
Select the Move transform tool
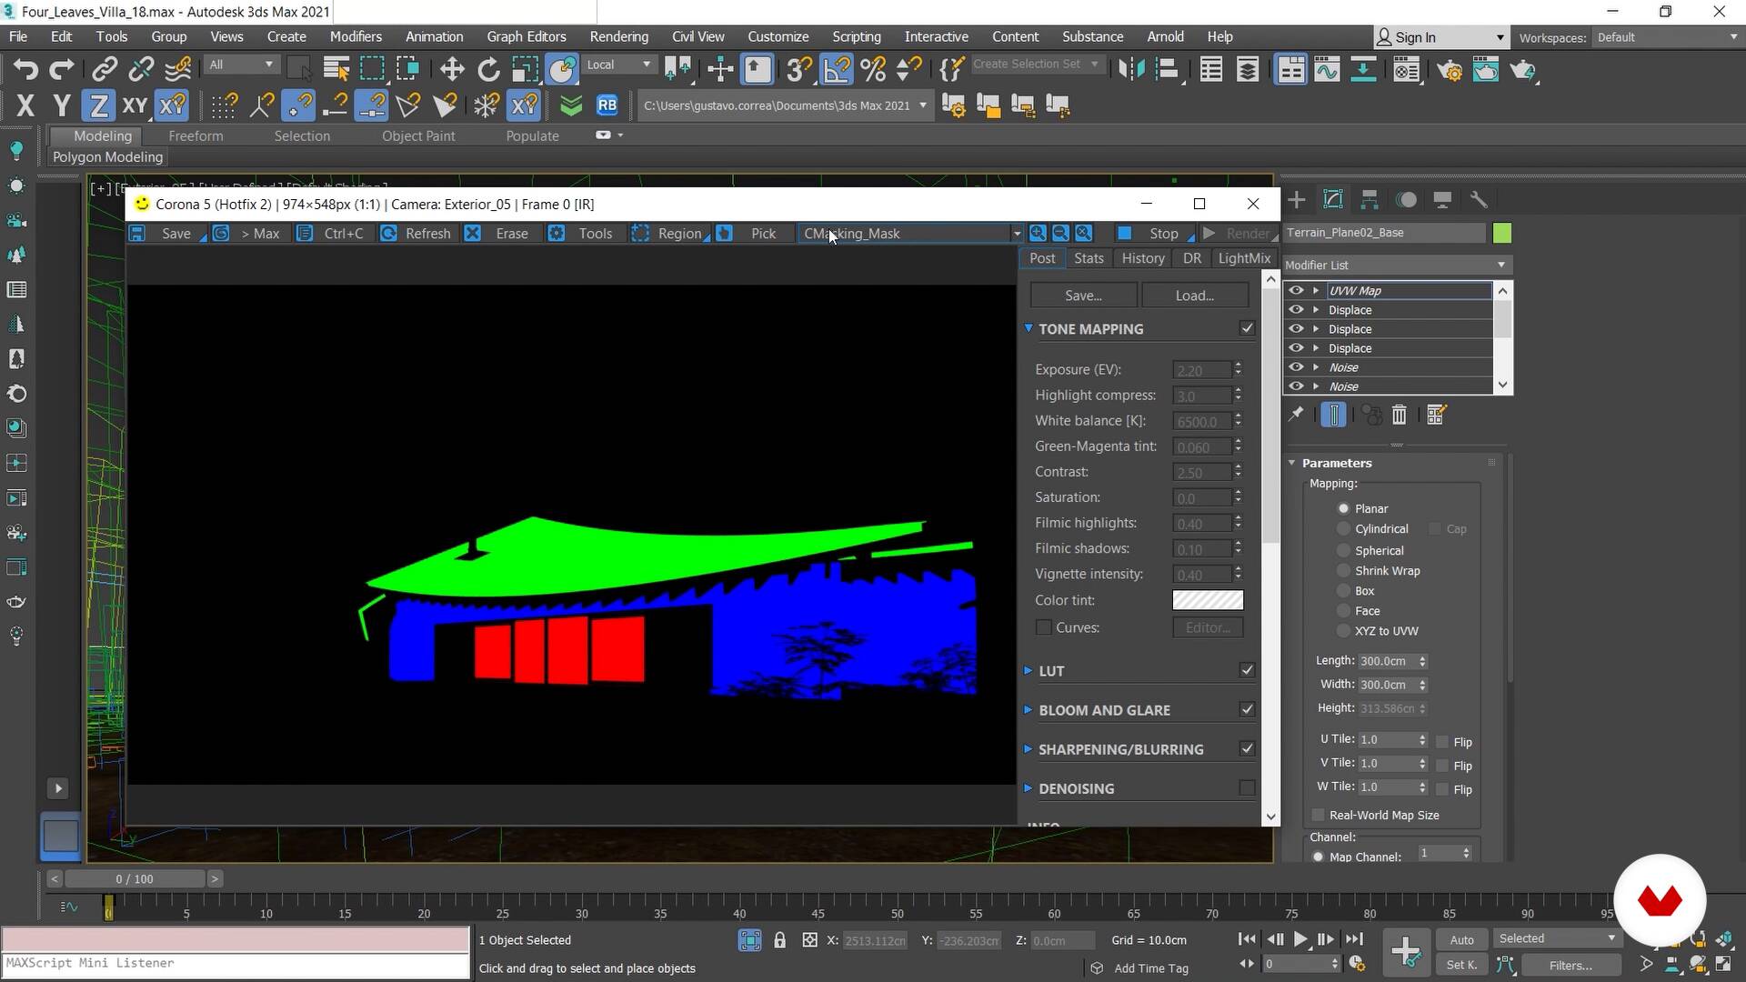coord(451,69)
